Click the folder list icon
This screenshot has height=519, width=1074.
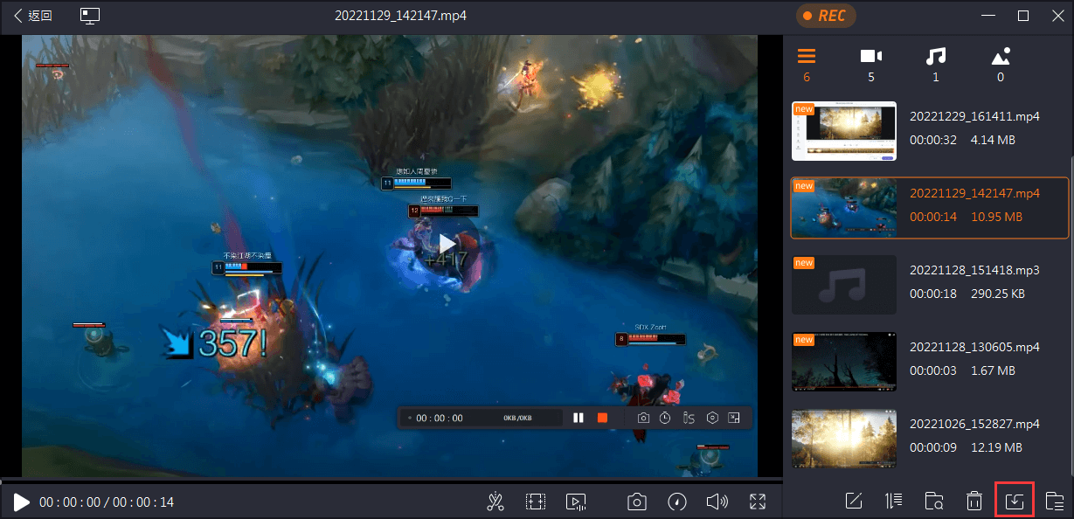(1055, 502)
